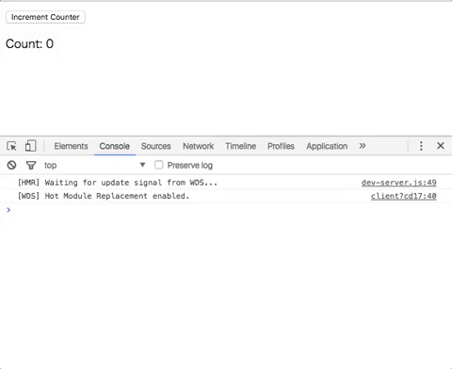
Task: Toggle the device toolbar icon
Action: click(31, 146)
